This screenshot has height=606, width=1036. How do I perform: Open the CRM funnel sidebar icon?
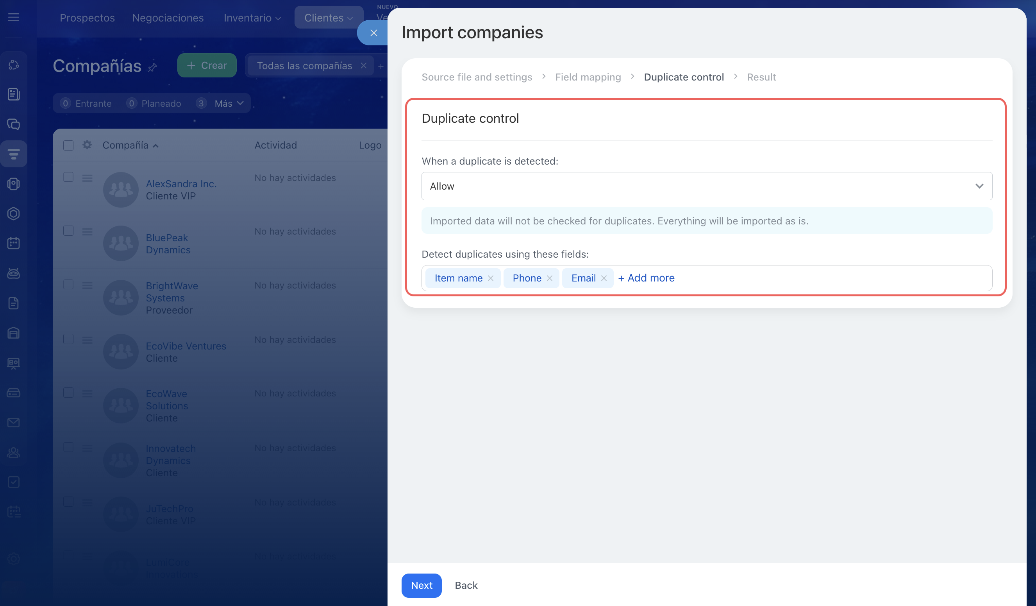14,154
